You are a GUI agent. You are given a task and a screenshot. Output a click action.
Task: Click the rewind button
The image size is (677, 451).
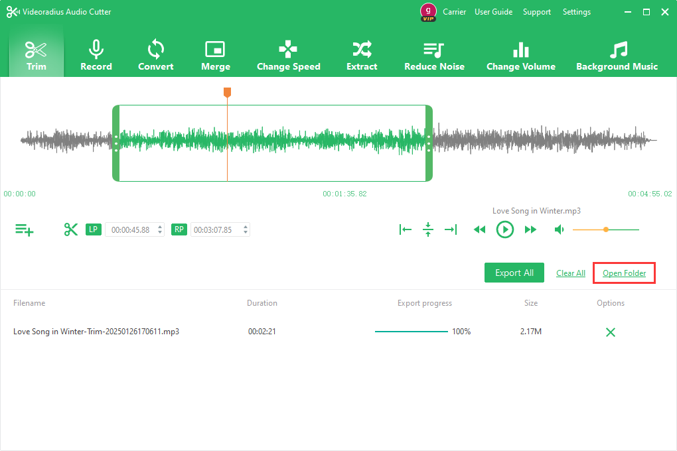(479, 229)
